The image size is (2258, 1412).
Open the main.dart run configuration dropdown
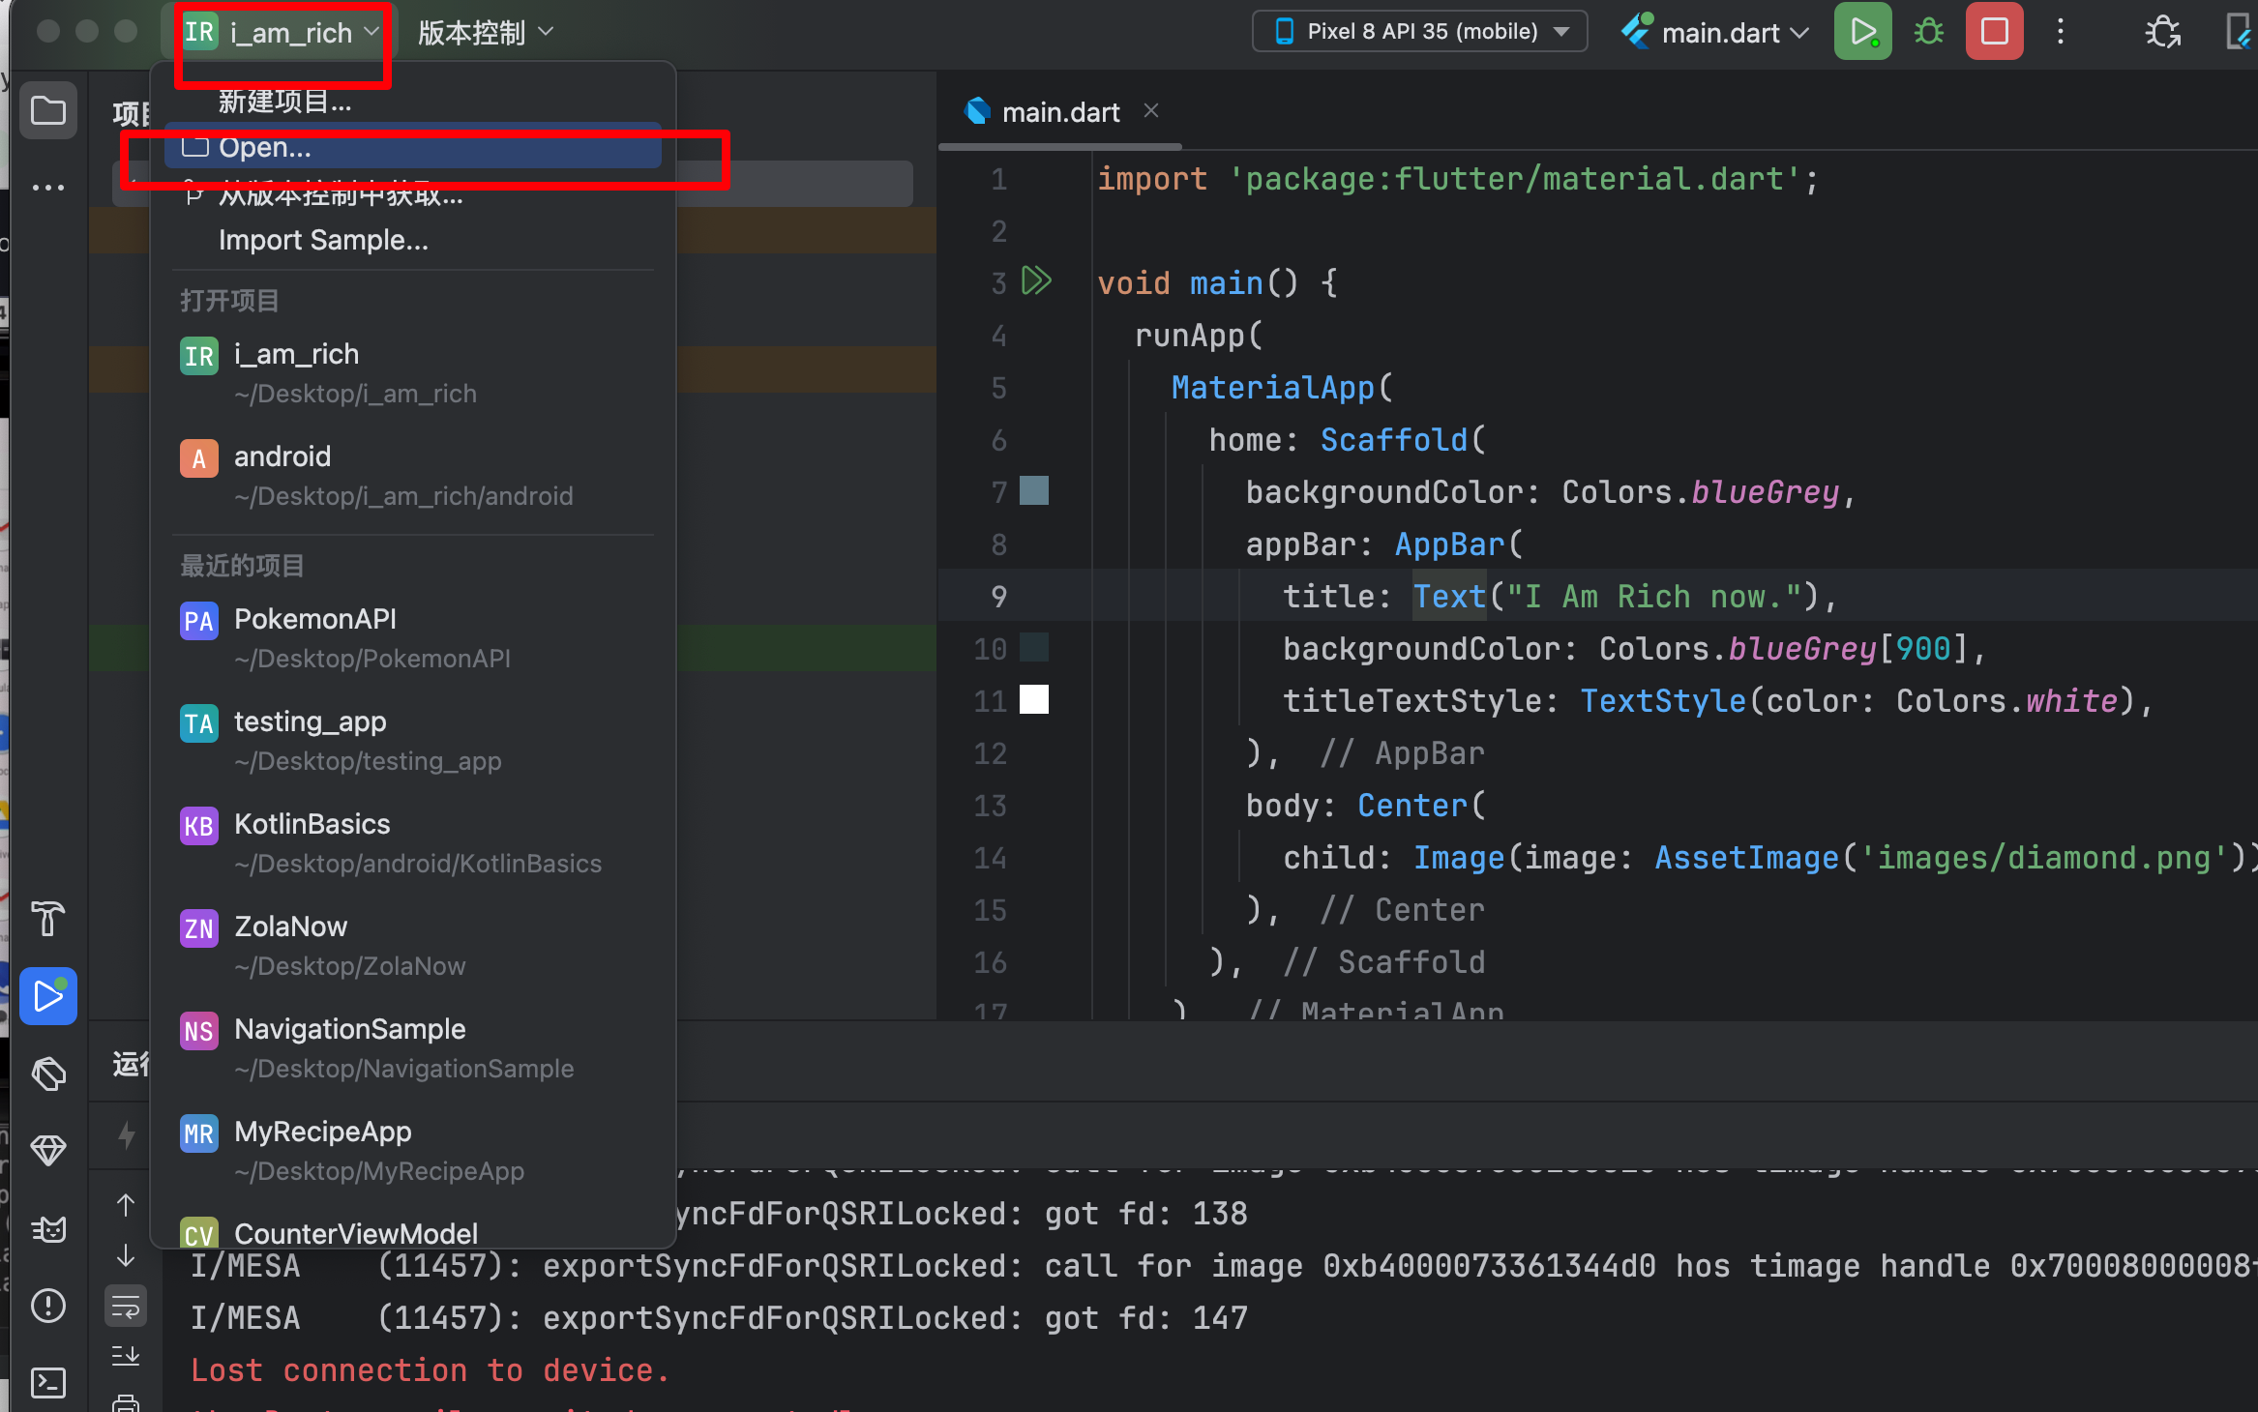tap(1716, 32)
